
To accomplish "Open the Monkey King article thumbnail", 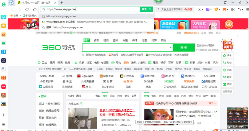I will pyautogui.click(x=159, y=117).
